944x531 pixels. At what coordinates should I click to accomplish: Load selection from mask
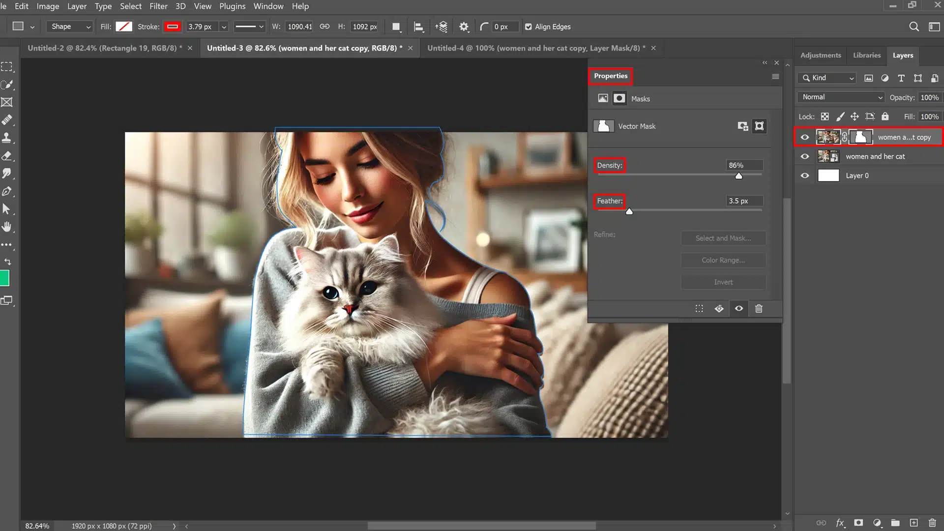(699, 309)
